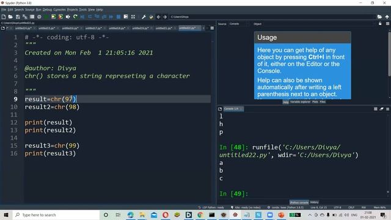
Task: Click the stop debugging square icon
Action: coord(119,16)
